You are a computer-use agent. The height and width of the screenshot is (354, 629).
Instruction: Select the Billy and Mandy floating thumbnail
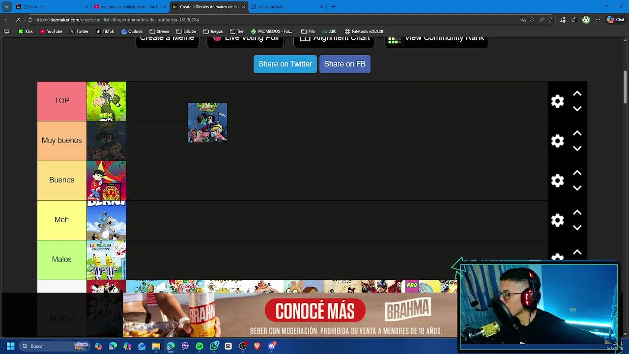click(x=207, y=122)
